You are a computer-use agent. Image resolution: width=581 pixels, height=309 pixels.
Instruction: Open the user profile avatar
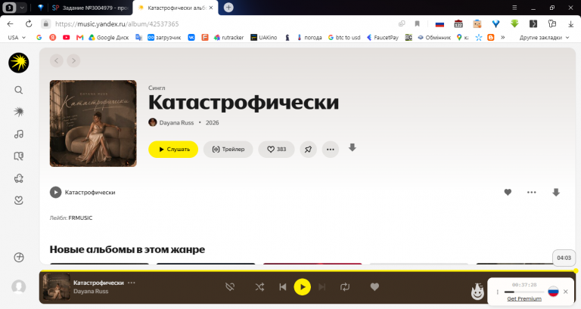click(18, 287)
